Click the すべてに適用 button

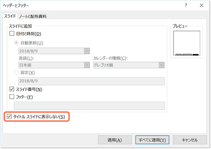pyautogui.click(x=152, y=140)
